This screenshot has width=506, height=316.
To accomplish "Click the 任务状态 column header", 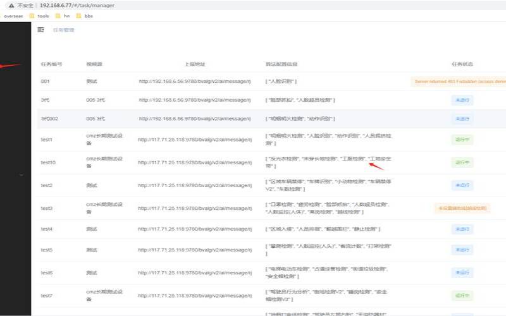I will pyautogui.click(x=462, y=64).
